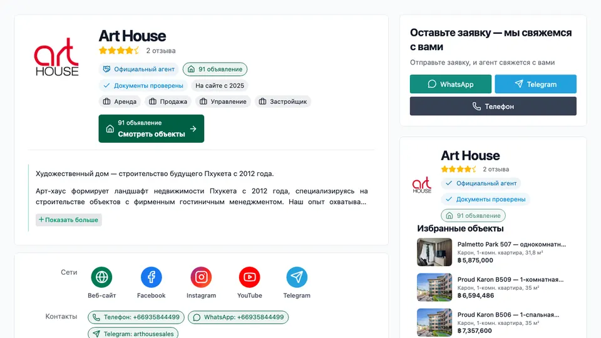This screenshot has height=338, width=601.
Task: Click the Proud Karon B509 listing title
Action: tap(511, 279)
